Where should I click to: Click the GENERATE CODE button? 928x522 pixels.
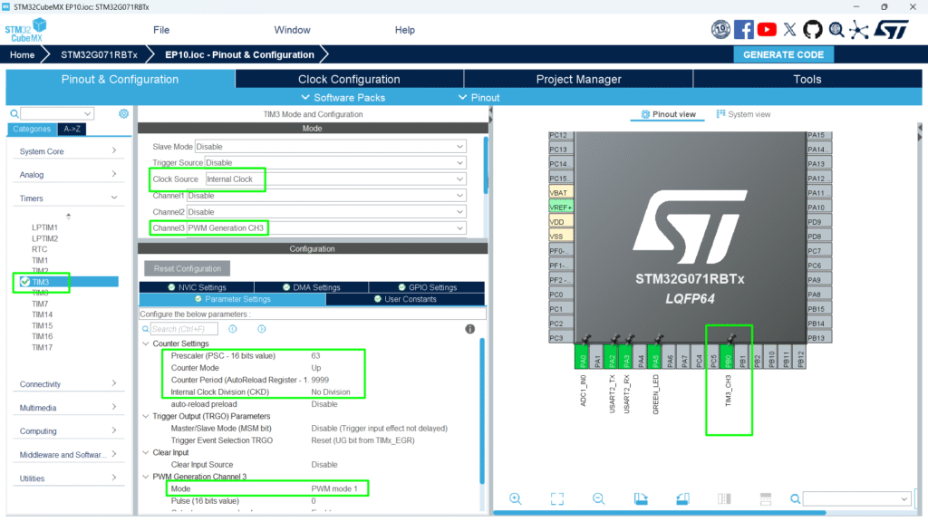783,54
